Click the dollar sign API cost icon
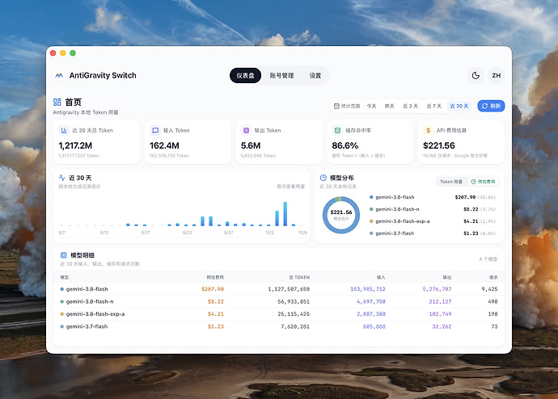Image resolution: width=558 pixels, height=399 pixels. (x=428, y=130)
